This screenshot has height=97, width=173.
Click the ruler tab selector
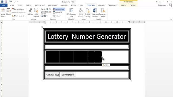pos(1,22)
